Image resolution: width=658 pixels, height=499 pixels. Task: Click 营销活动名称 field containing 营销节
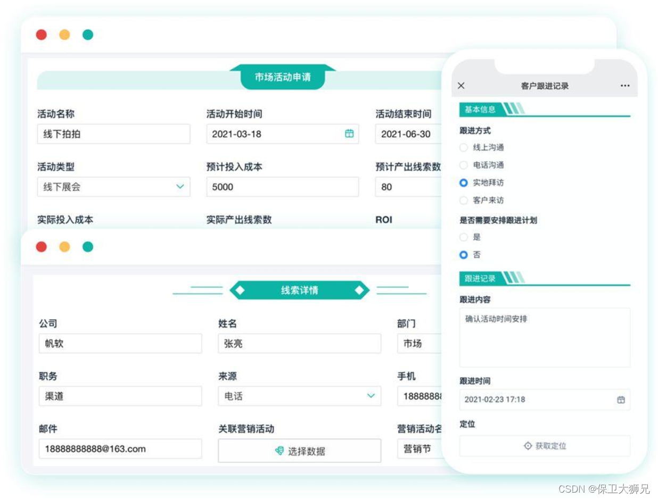(x=420, y=449)
